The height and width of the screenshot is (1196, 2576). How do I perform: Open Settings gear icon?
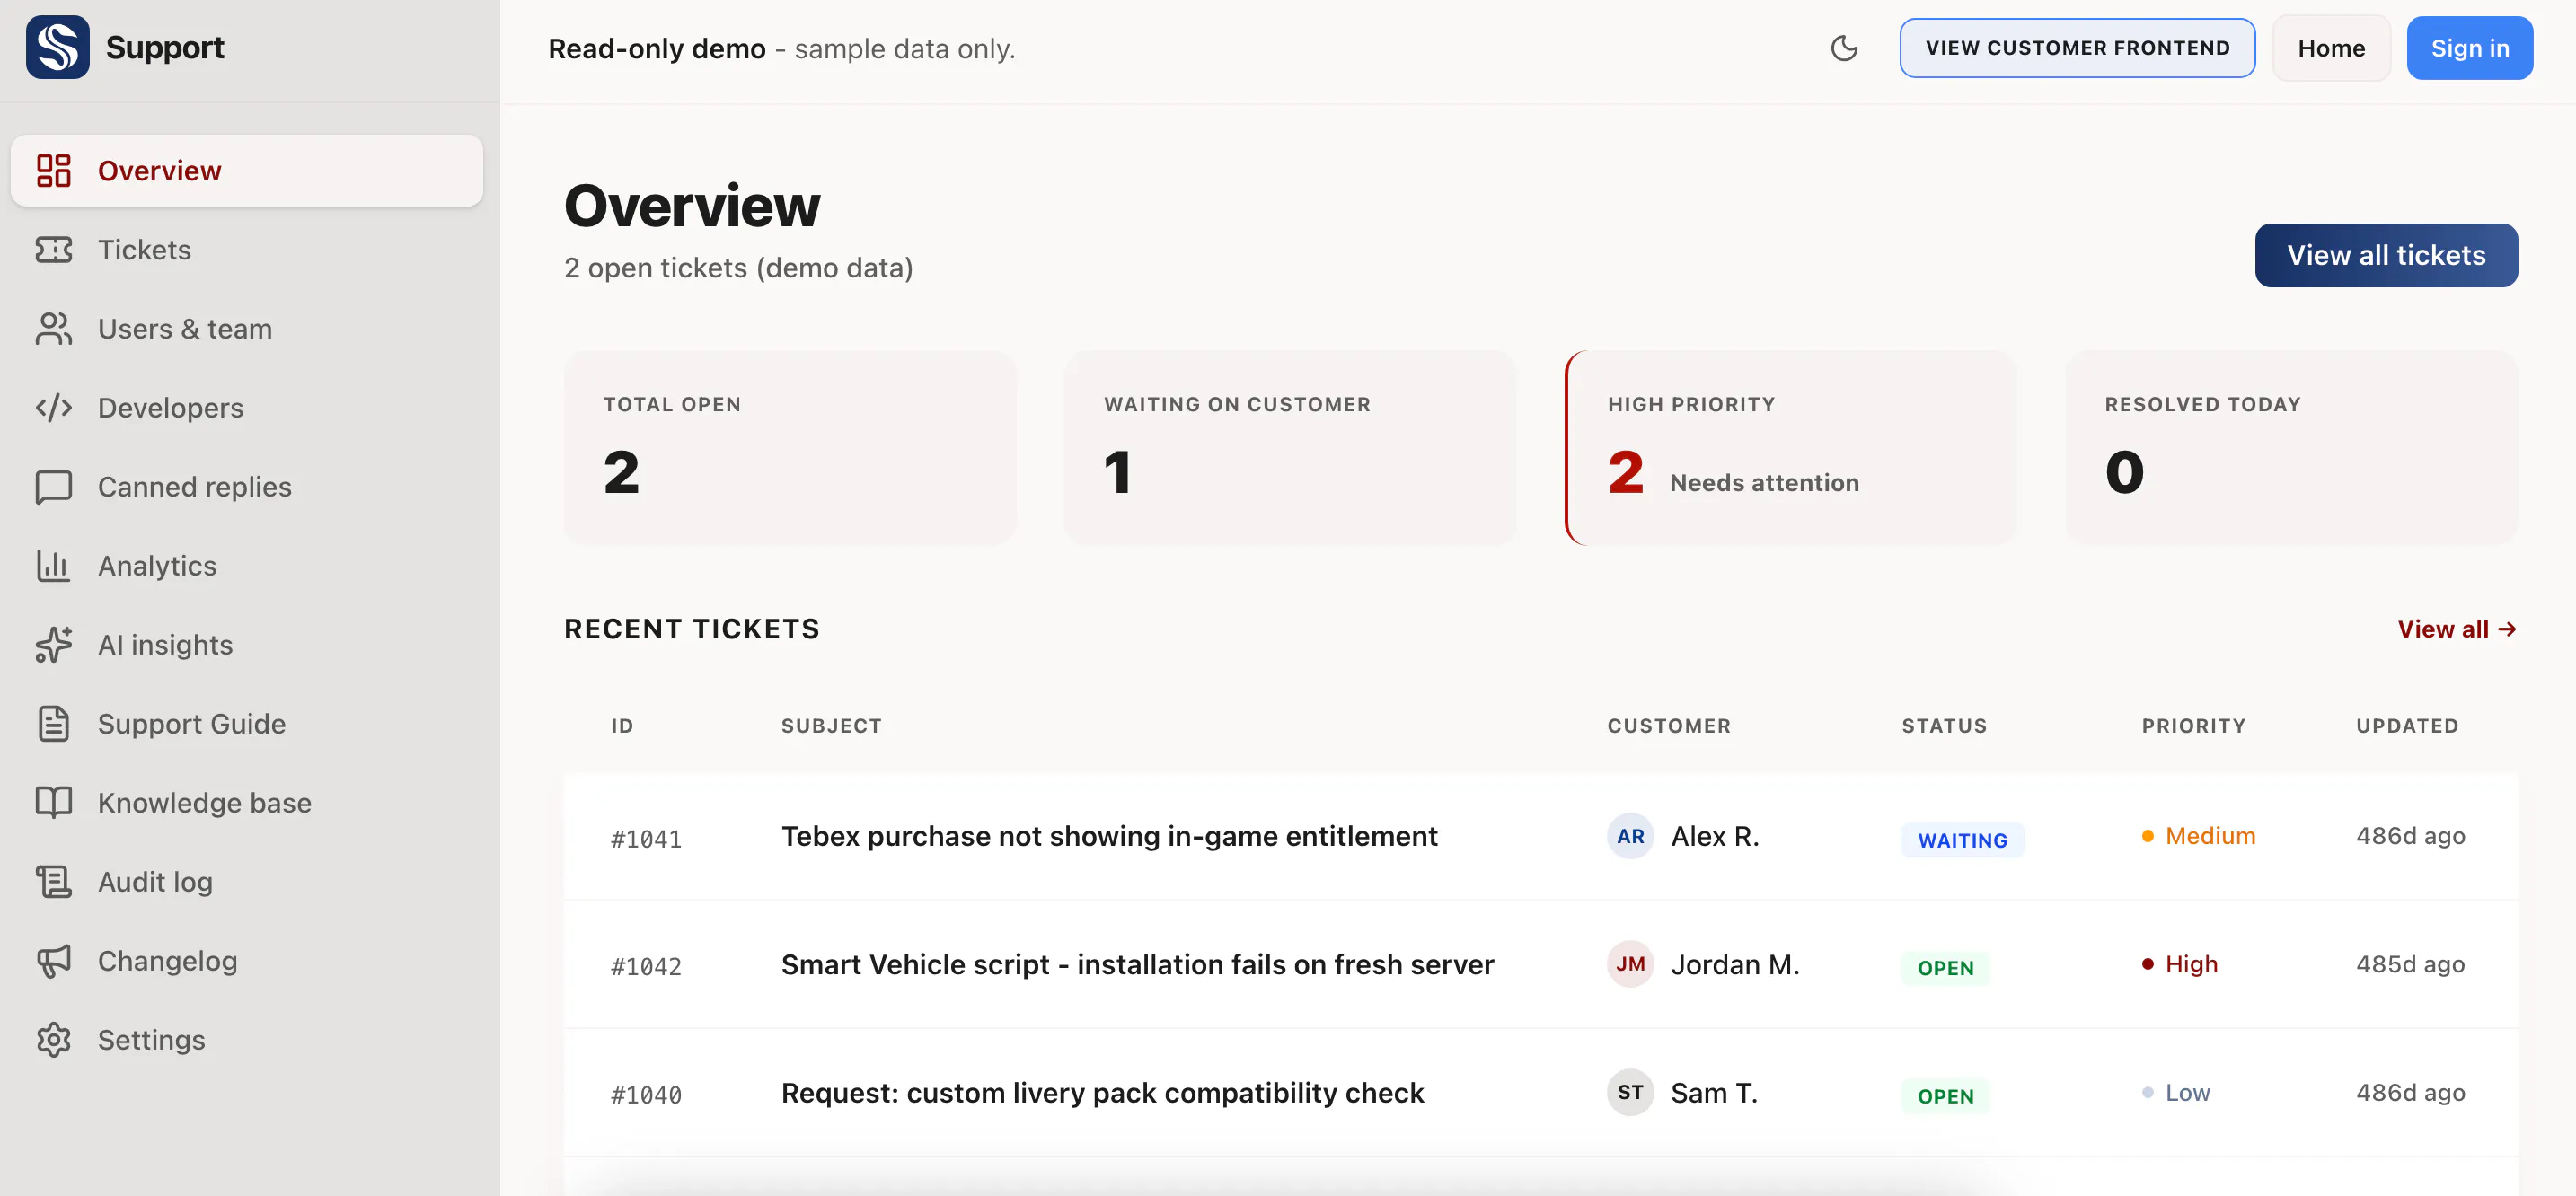click(54, 1039)
